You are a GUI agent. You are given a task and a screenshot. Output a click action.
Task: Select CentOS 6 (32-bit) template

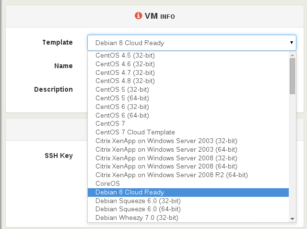click(188, 107)
